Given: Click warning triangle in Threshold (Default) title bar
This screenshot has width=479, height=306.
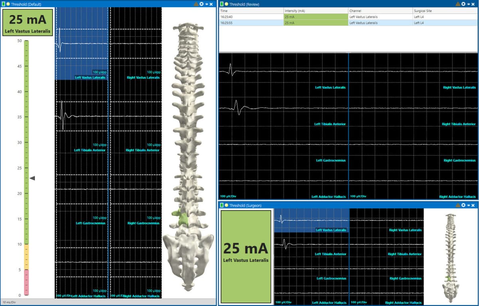Looking at the screenshot, I should [196, 4].
